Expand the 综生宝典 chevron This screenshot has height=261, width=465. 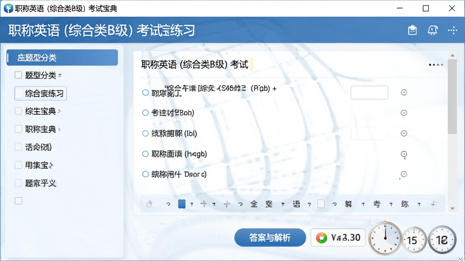(x=59, y=111)
